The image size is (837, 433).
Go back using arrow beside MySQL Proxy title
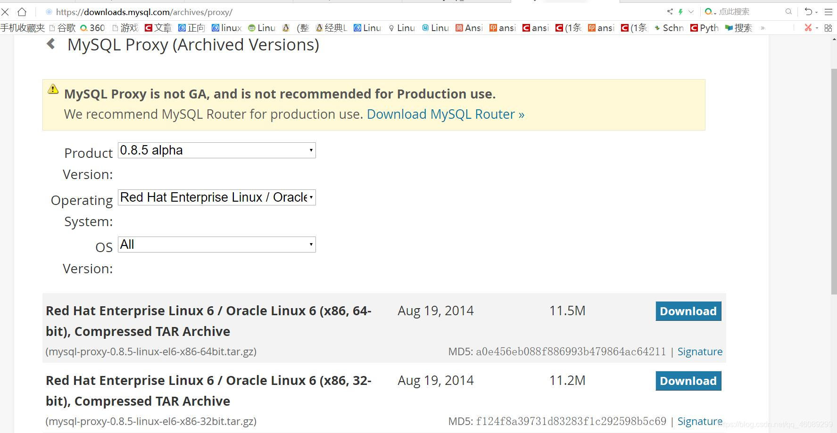click(x=51, y=44)
